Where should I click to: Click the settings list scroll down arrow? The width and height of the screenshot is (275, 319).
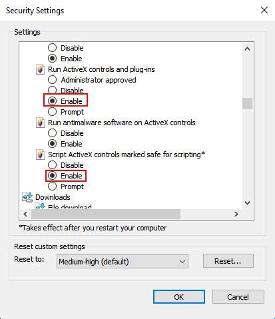tap(247, 202)
